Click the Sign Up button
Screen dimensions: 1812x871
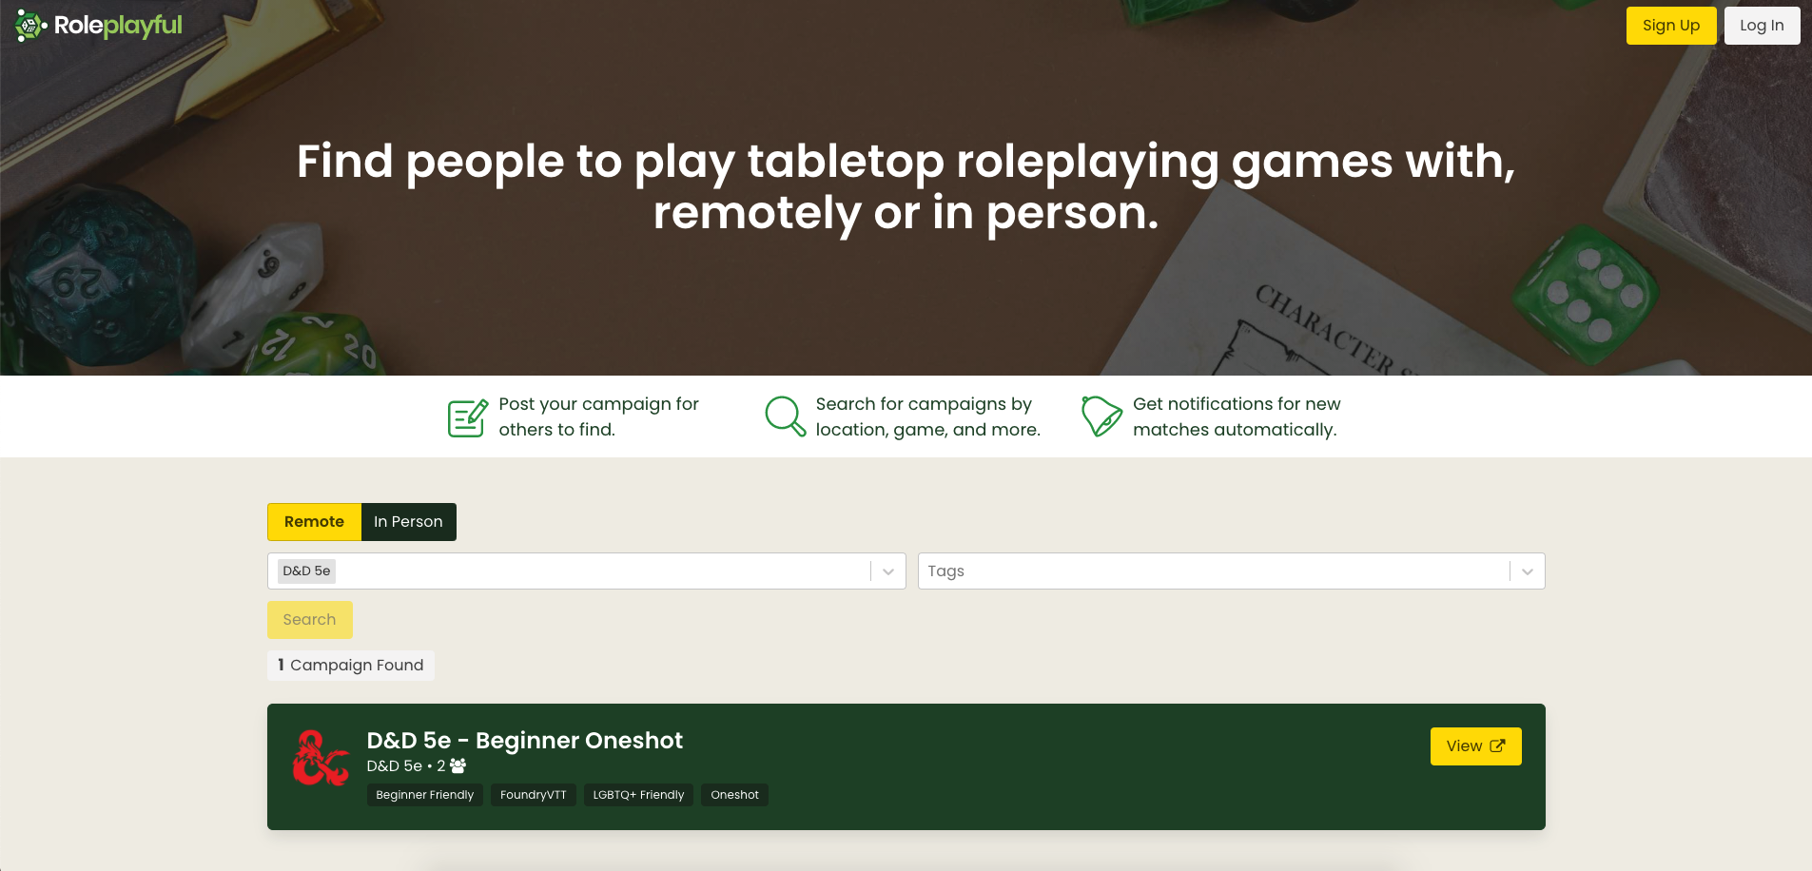(x=1671, y=26)
